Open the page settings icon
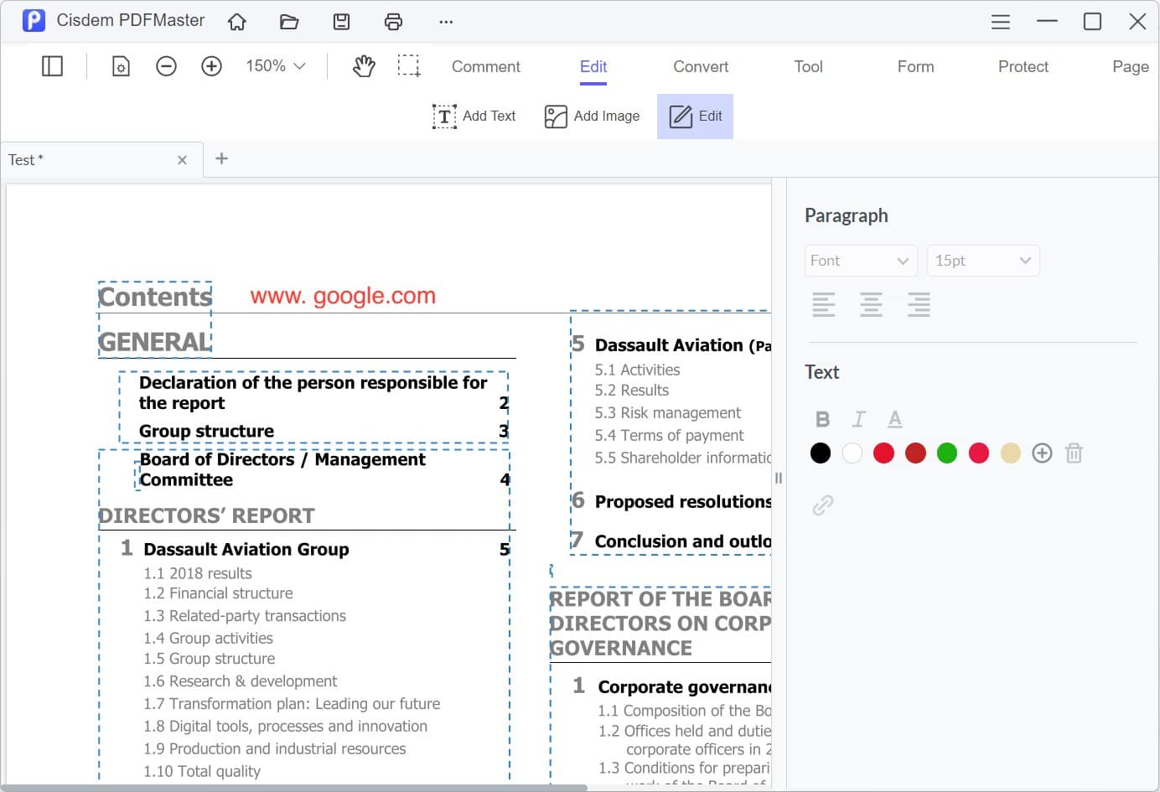Viewport: 1160px width, 792px height. coord(121,65)
